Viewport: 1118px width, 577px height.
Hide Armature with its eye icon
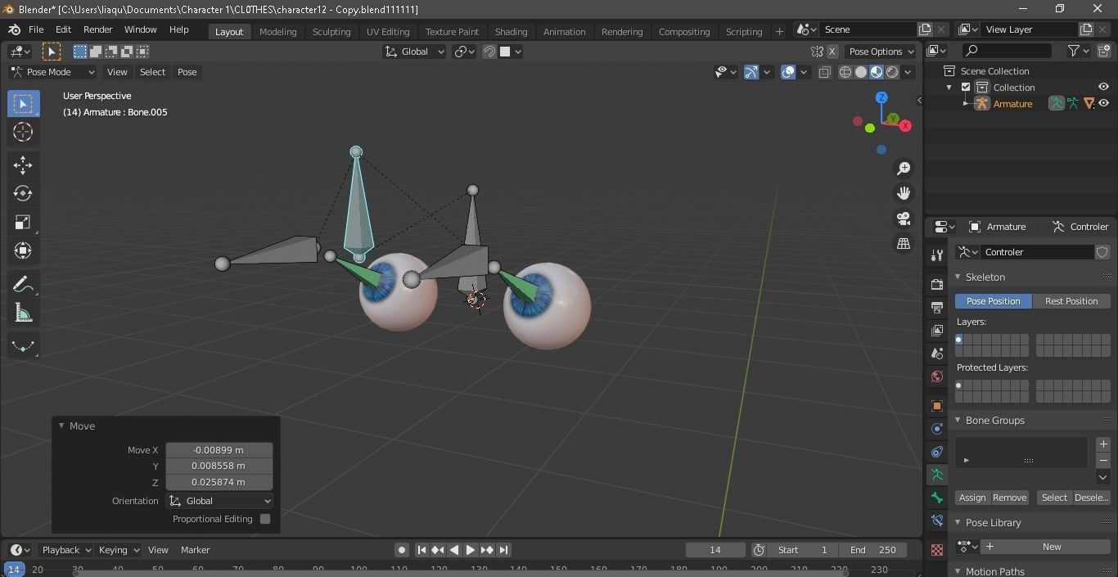1103,103
